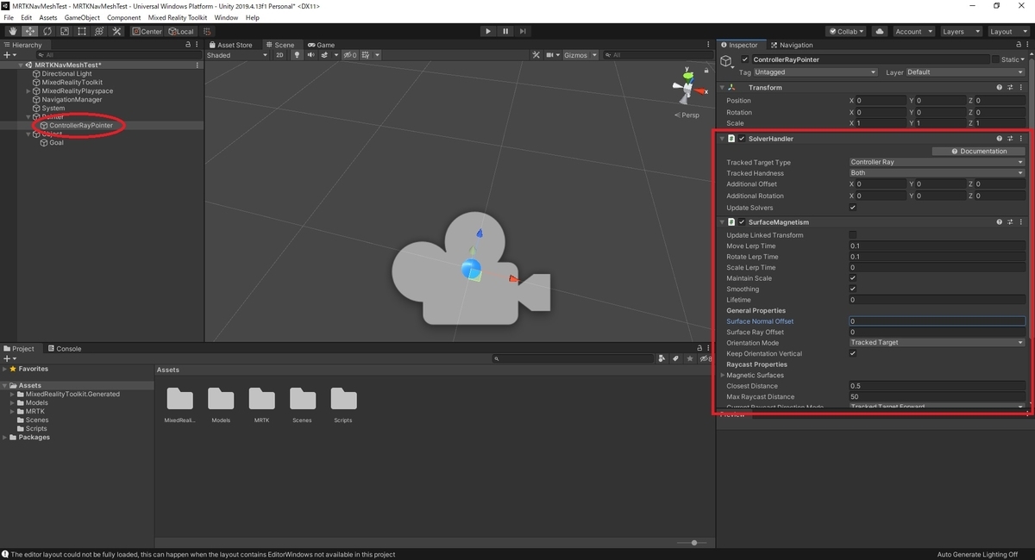
Task: Toggle Center pivot mode button
Action: click(x=147, y=31)
